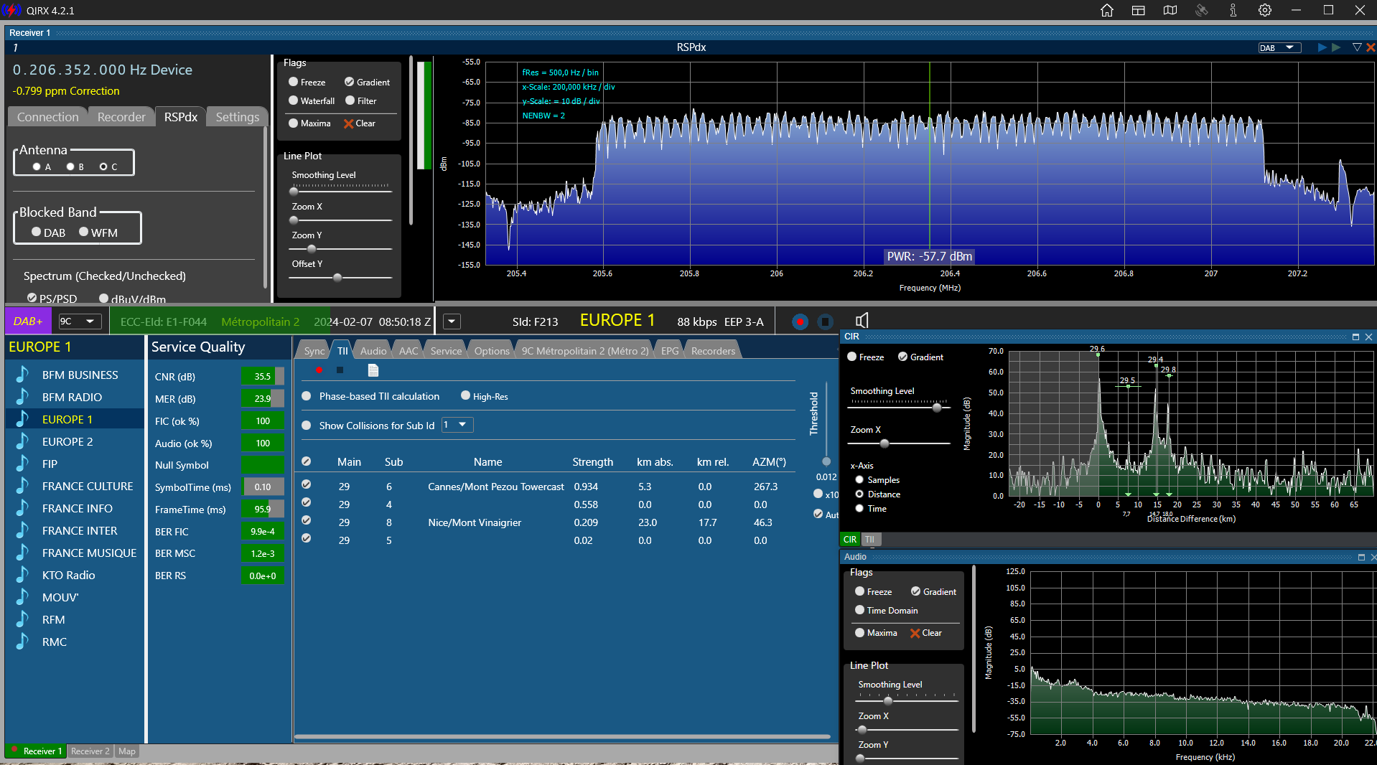1377x765 pixels.
Task: Tune to RFM service
Action: 53,619
